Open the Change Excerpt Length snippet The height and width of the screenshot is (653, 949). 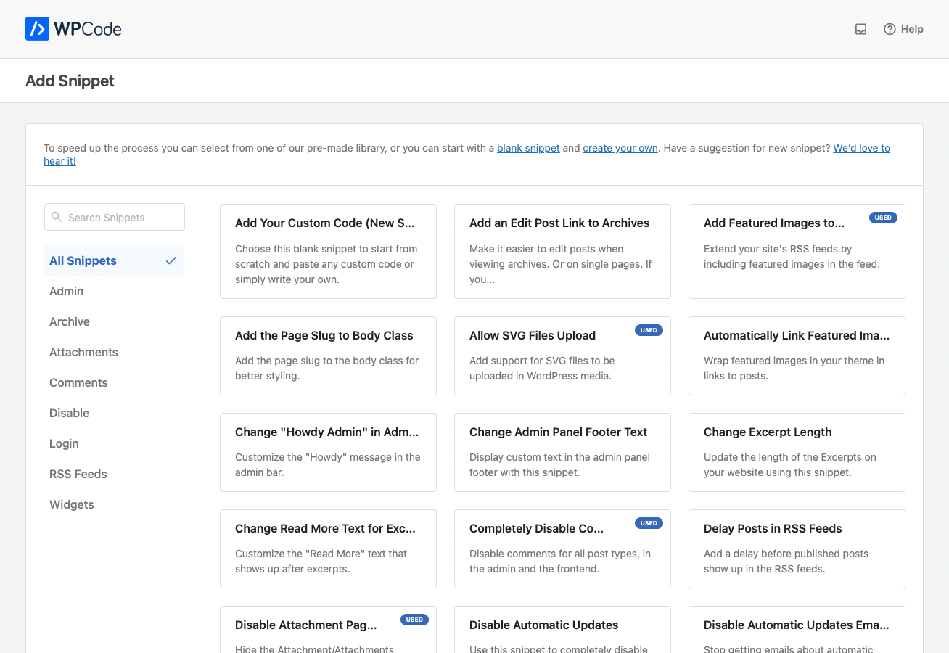pyautogui.click(x=797, y=452)
